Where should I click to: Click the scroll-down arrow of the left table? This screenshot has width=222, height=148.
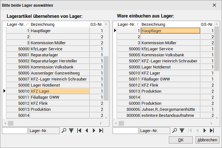coord(106,118)
